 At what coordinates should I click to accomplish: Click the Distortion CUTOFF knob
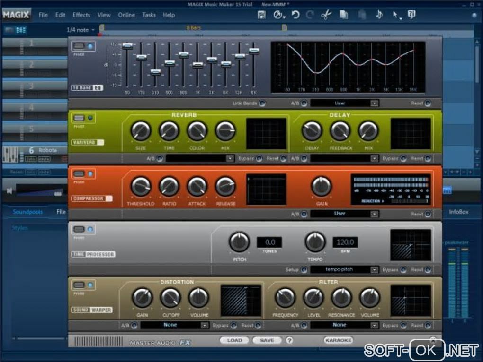170,297
